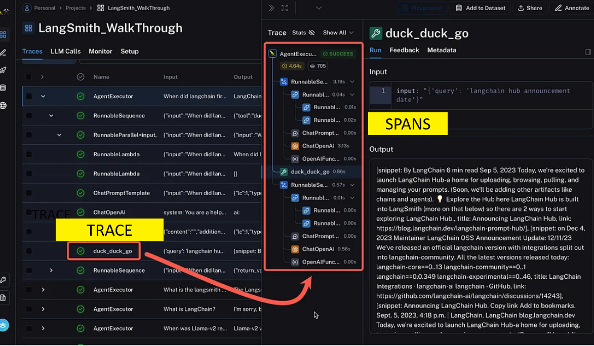This screenshot has width=594, height=346.
Task: Click the ChatOpenAI 3.13s span icon
Action: pyautogui.click(x=295, y=146)
